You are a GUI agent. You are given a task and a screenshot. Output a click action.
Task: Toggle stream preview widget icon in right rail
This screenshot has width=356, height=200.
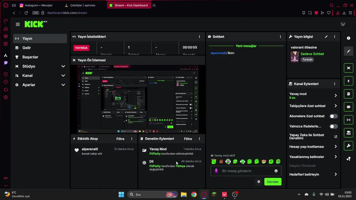(x=348, y=68)
